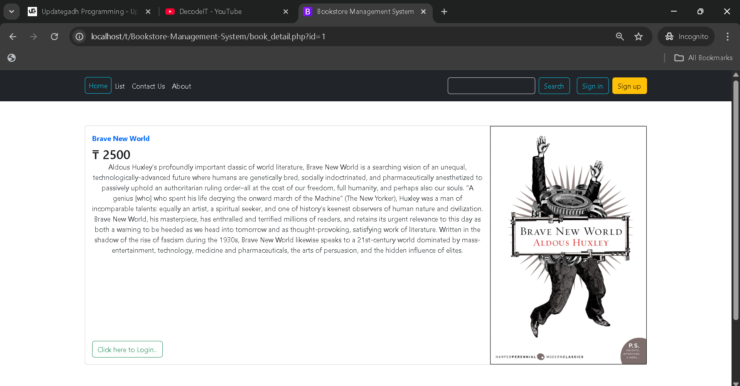The image size is (740, 386).
Task: Open the All Bookmarks folder
Action: [703, 58]
